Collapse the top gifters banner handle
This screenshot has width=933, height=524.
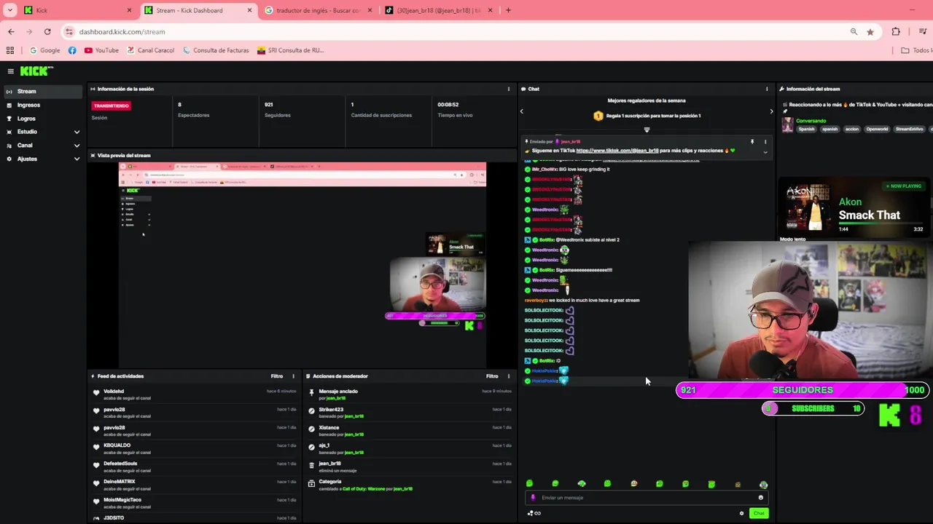coord(647,130)
